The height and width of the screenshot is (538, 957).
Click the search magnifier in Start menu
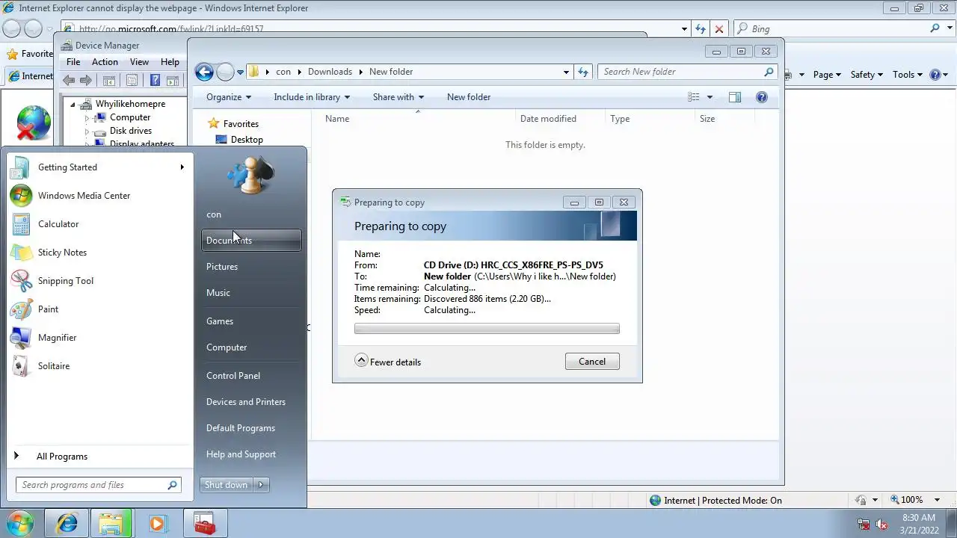pyautogui.click(x=172, y=485)
